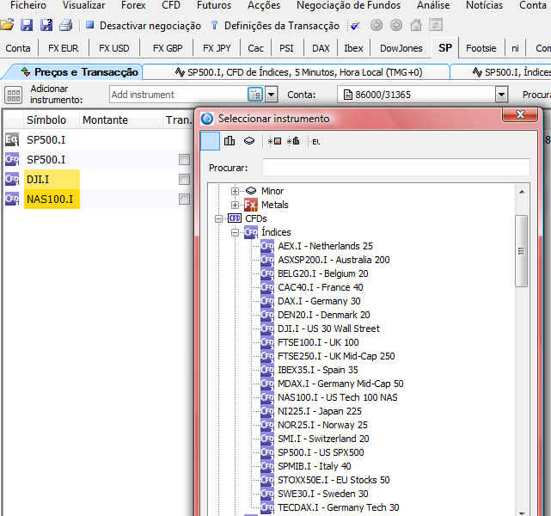Click the Add instrument text field
Screen dimensions: 551x516
click(x=179, y=95)
